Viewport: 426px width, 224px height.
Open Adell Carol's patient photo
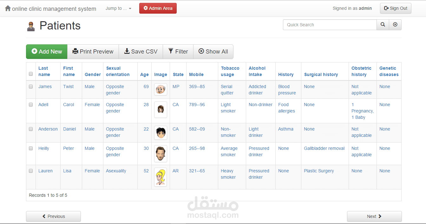coord(161,110)
